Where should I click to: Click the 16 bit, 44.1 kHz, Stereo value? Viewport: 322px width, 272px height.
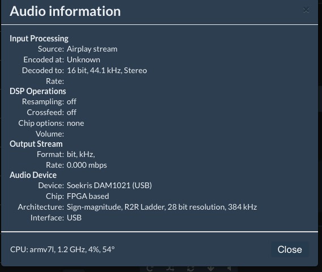[x=107, y=70]
